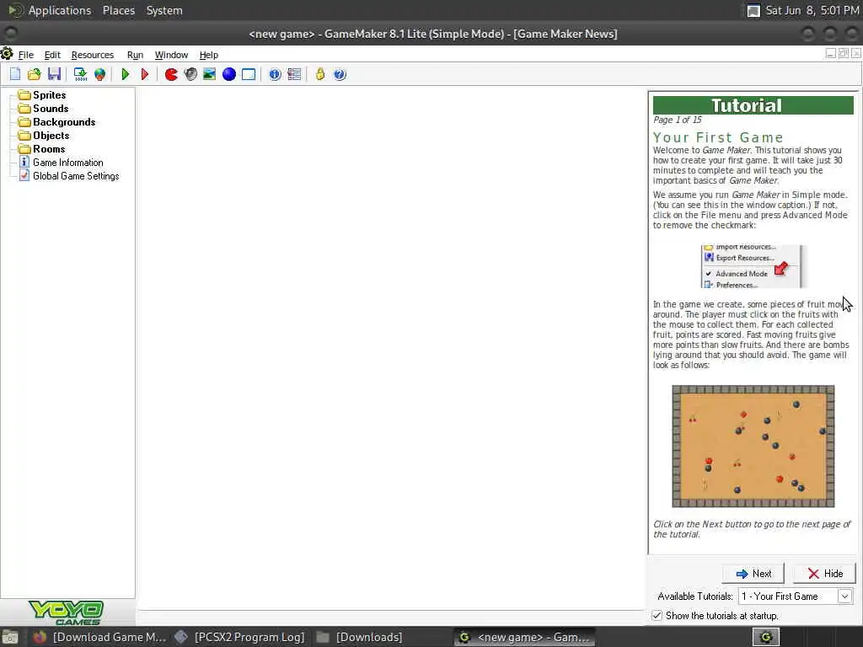Image resolution: width=863 pixels, height=647 pixels.
Task: Save the game with floppy icon
Action: coord(54,74)
